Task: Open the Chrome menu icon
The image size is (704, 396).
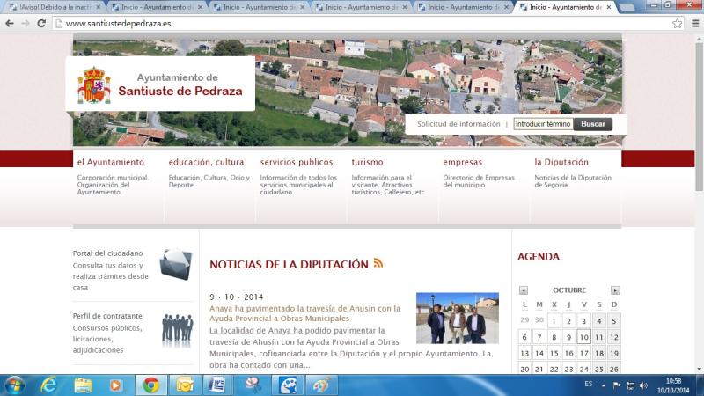Action: pos(693,23)
